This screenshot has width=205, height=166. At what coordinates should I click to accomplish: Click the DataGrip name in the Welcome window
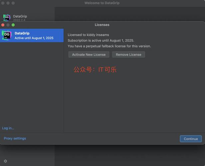click(x=20, y=16)
